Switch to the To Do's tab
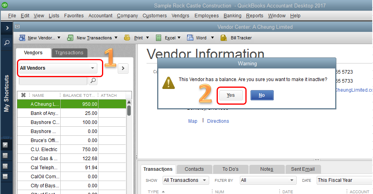Viewport: 373px width, 194px height. [x=230, y=169]
